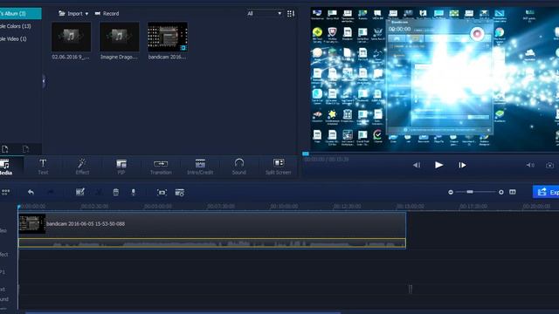Mute preview using the volume speaker icon

530,165
